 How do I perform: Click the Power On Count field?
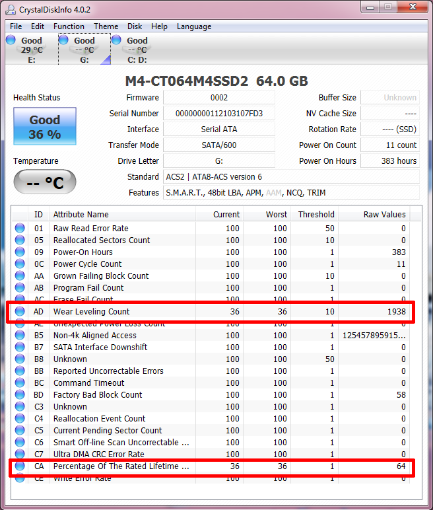point(390,145)
